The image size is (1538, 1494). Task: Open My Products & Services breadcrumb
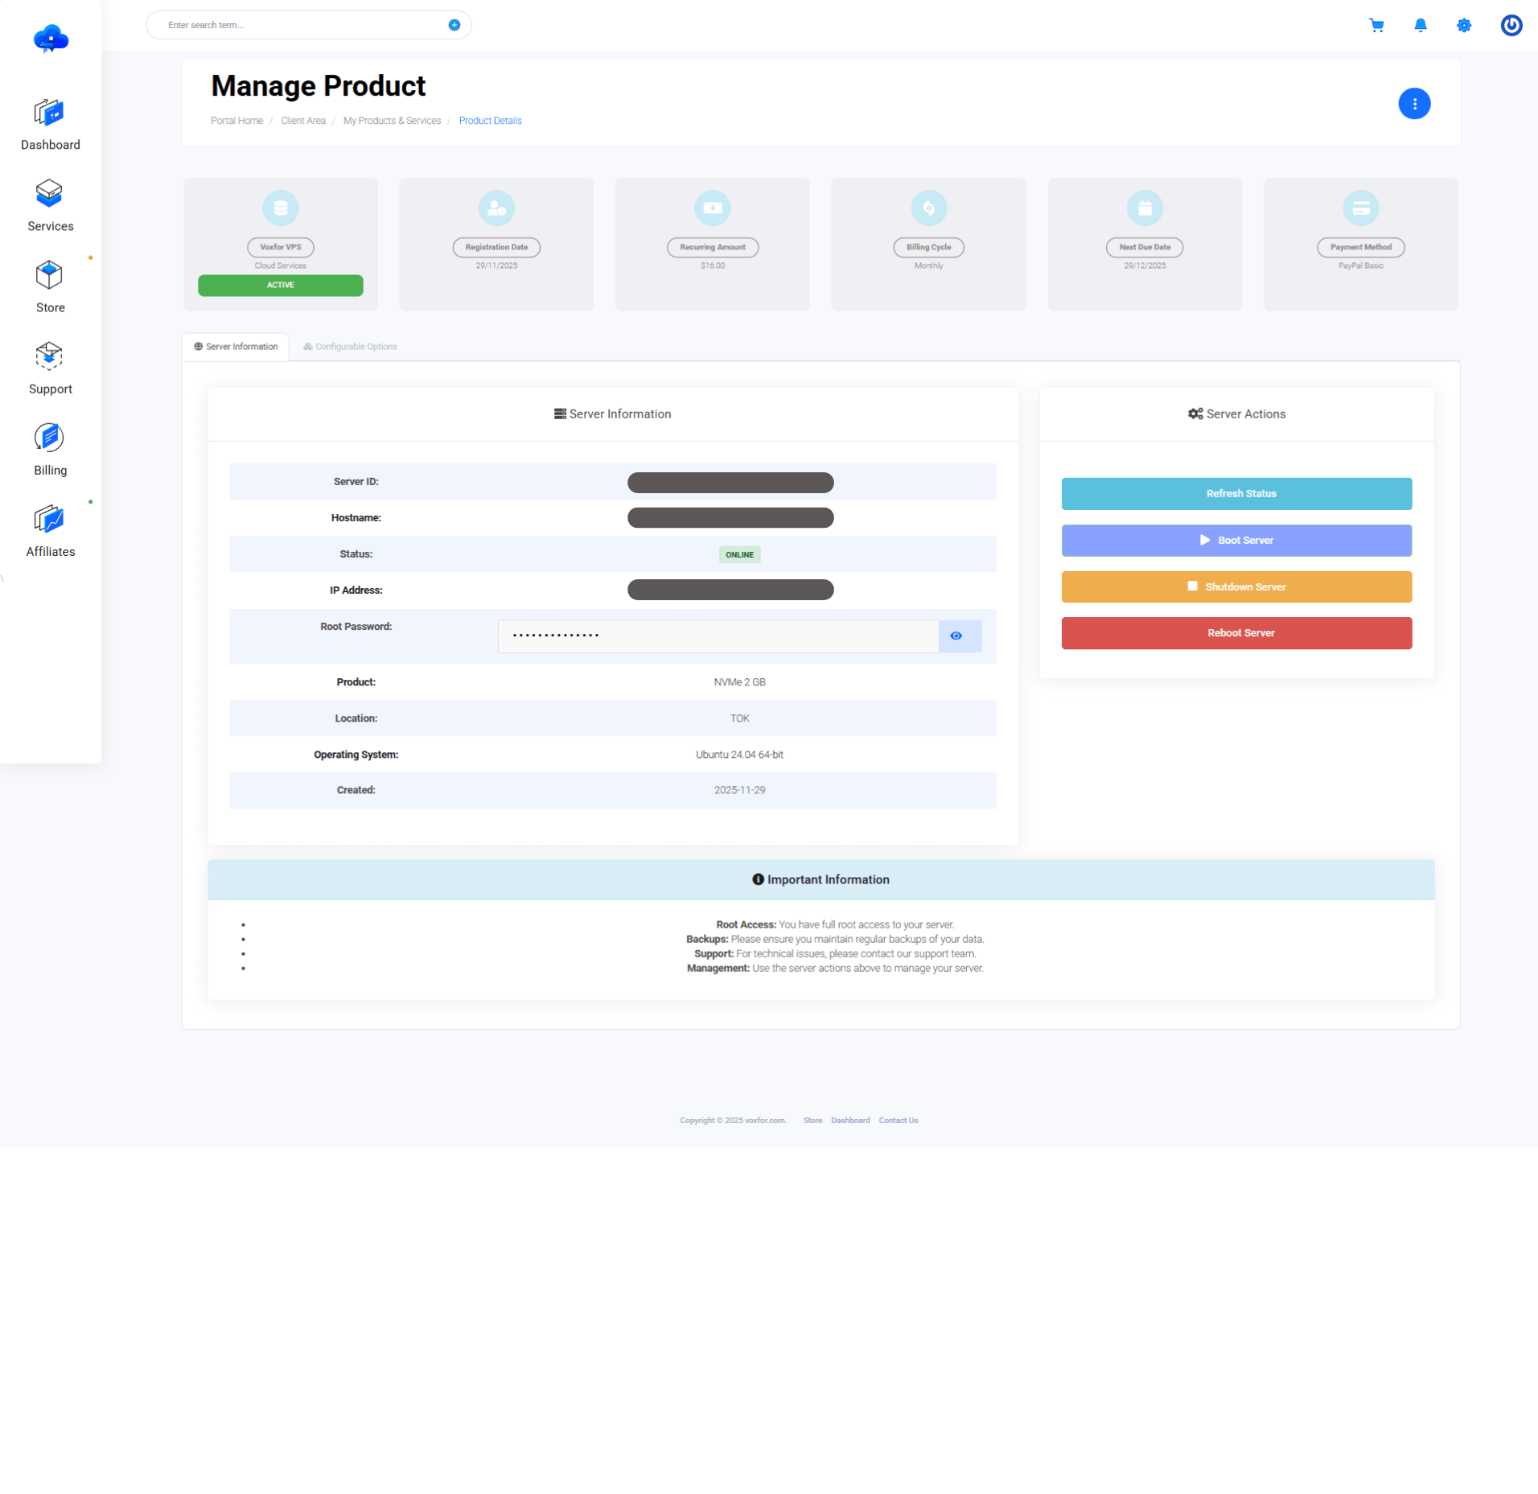point(392,121)
